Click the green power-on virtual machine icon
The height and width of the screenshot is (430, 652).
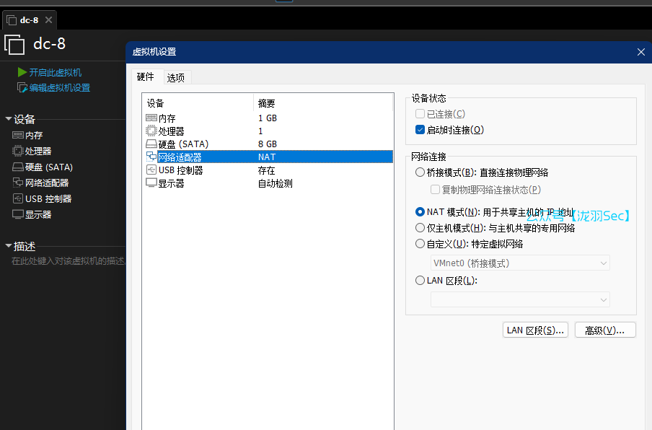pos(22,72)
